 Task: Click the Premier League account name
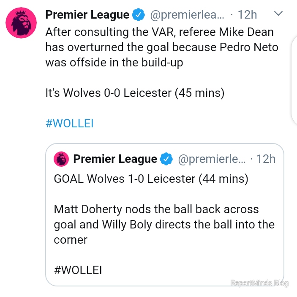coord(87,15)
